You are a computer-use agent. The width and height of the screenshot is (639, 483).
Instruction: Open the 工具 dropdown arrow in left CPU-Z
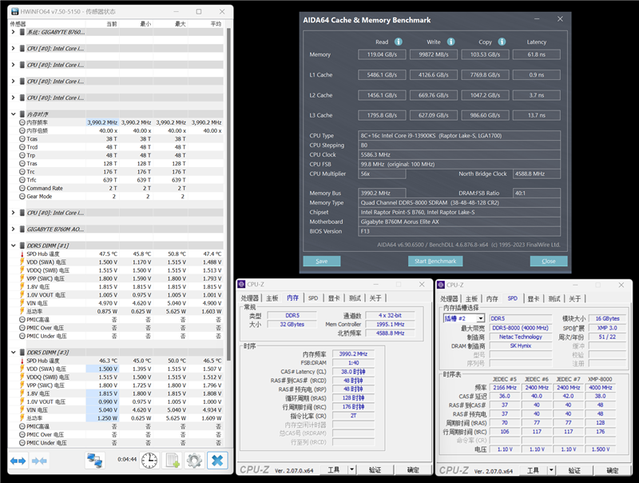(x=351, y=470)
